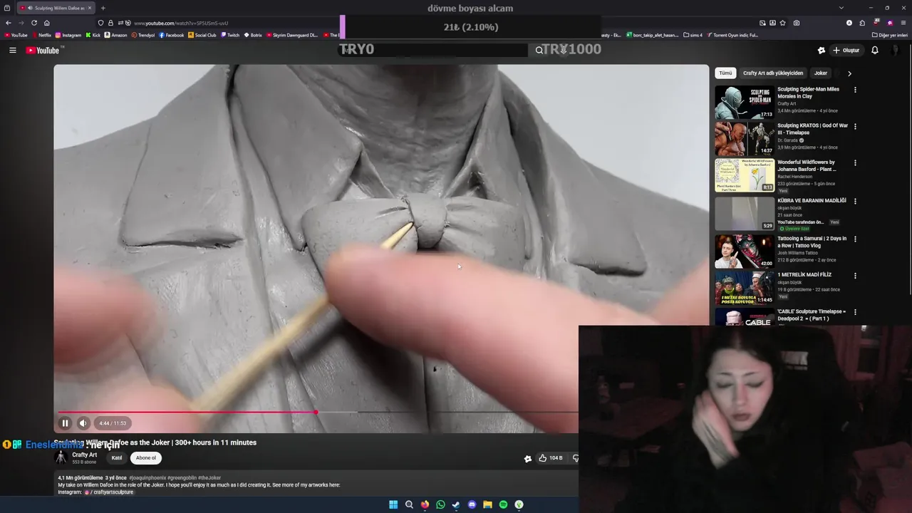This screenshot has width=912, height=513.
Task: Open more options for 'CABLE' Sculpture Timelapse
Action: point(855,312)
